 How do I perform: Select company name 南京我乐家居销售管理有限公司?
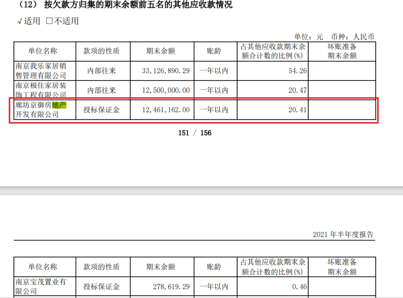[x=41, y=71]
